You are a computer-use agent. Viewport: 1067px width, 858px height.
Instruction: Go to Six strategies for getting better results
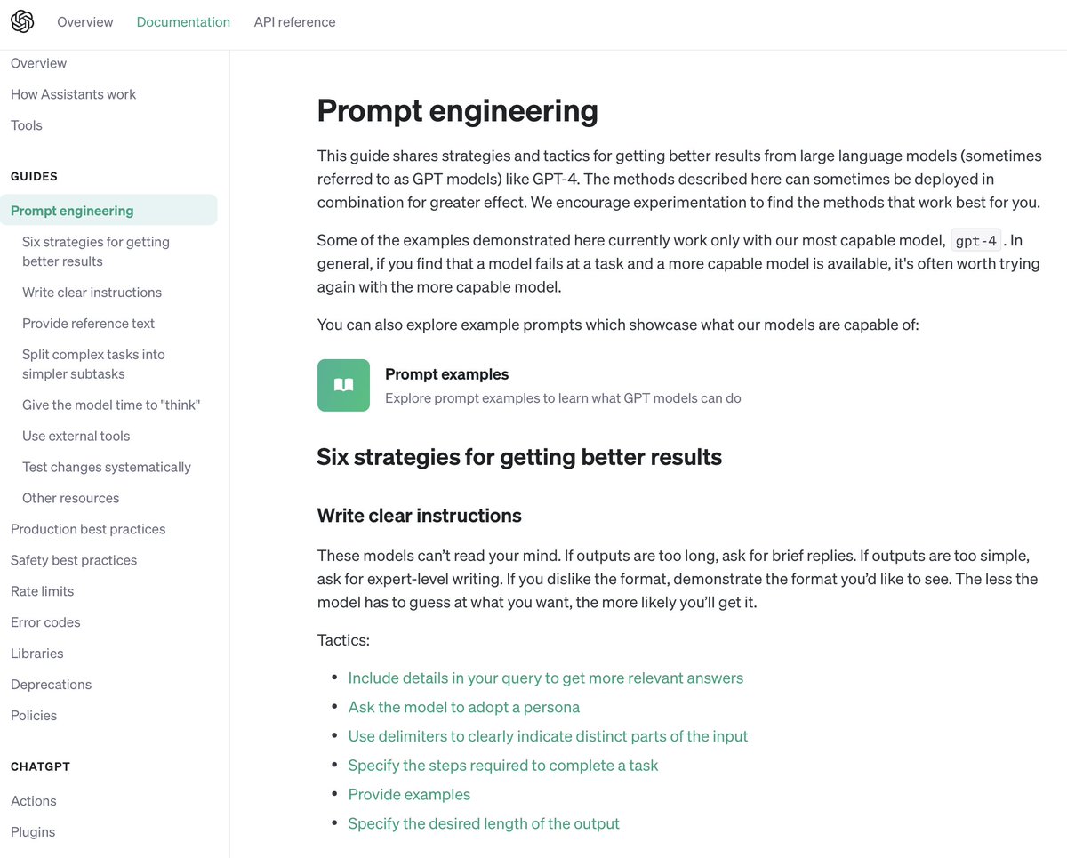(96, 252)
